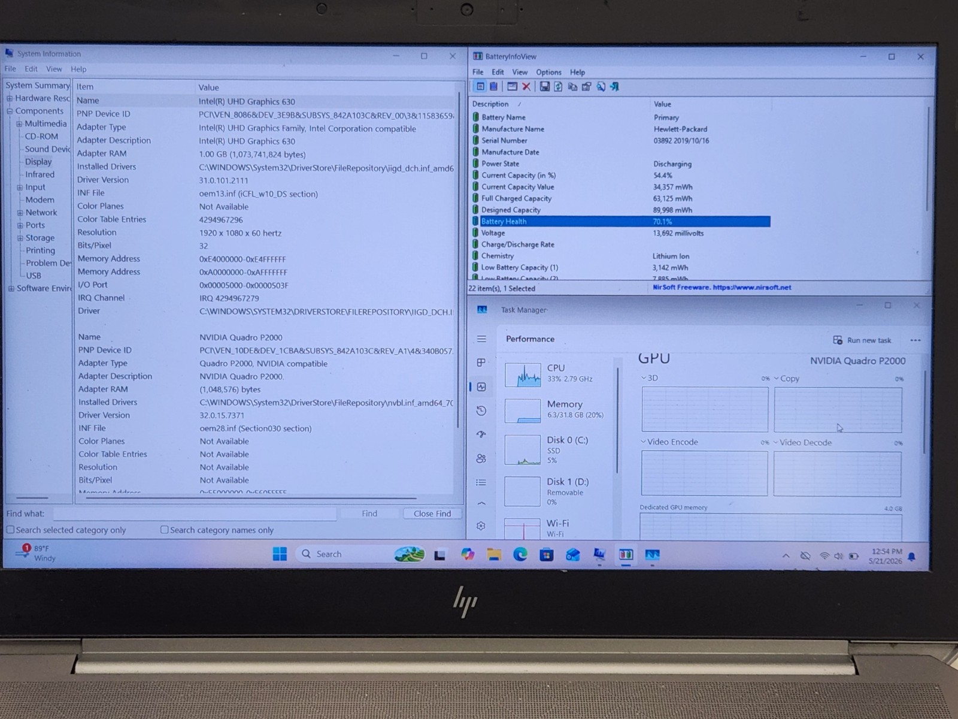Open Processes page in Task Manager sidebar

pos(481,362)
